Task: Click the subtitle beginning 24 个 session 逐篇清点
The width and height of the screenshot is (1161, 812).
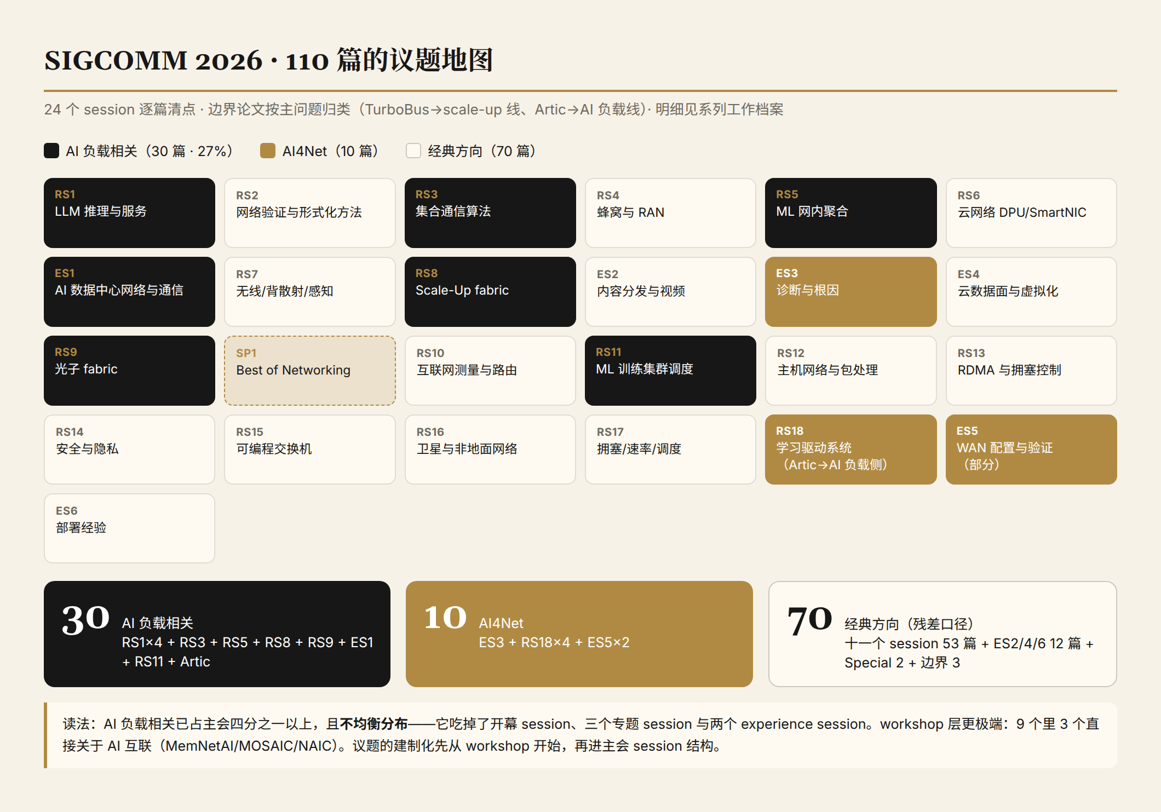Action: [x=413, y=110]
